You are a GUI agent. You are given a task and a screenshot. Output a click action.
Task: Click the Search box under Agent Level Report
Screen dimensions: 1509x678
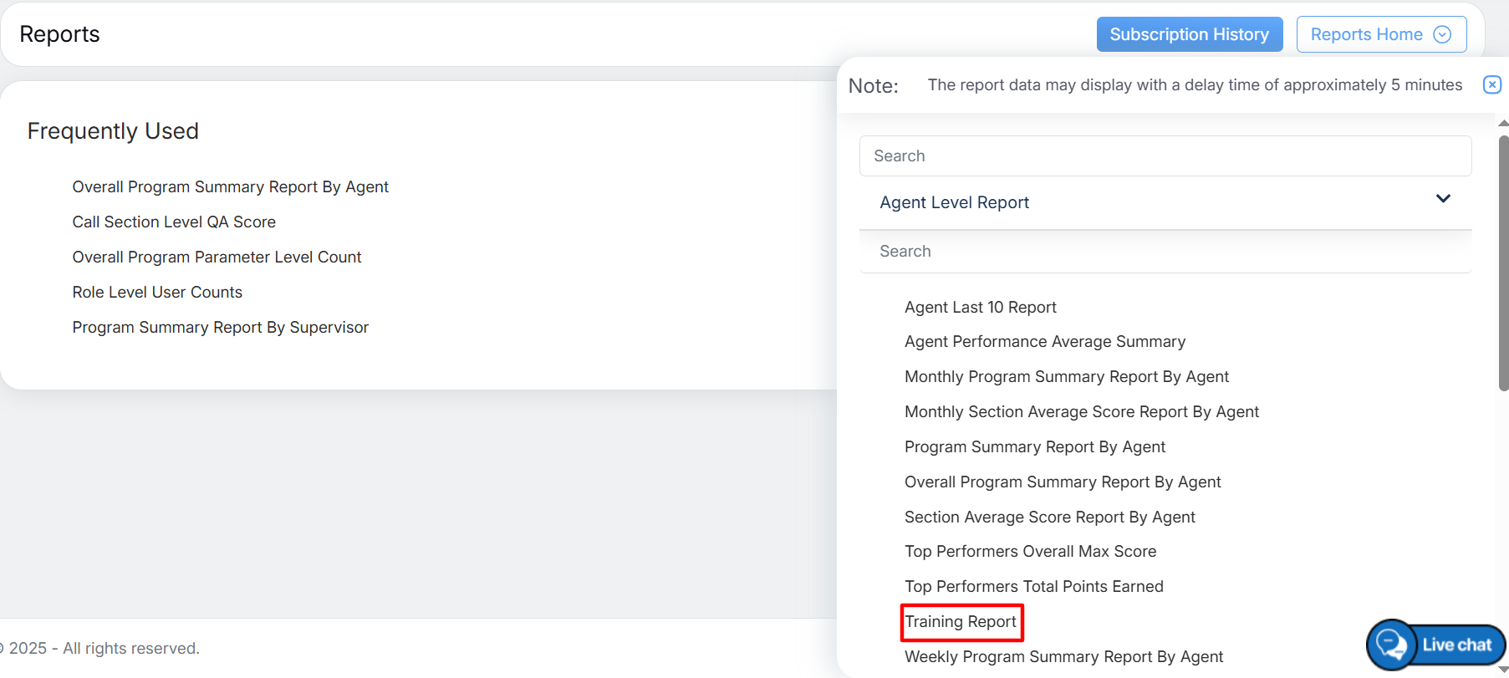click(1165, 252)
